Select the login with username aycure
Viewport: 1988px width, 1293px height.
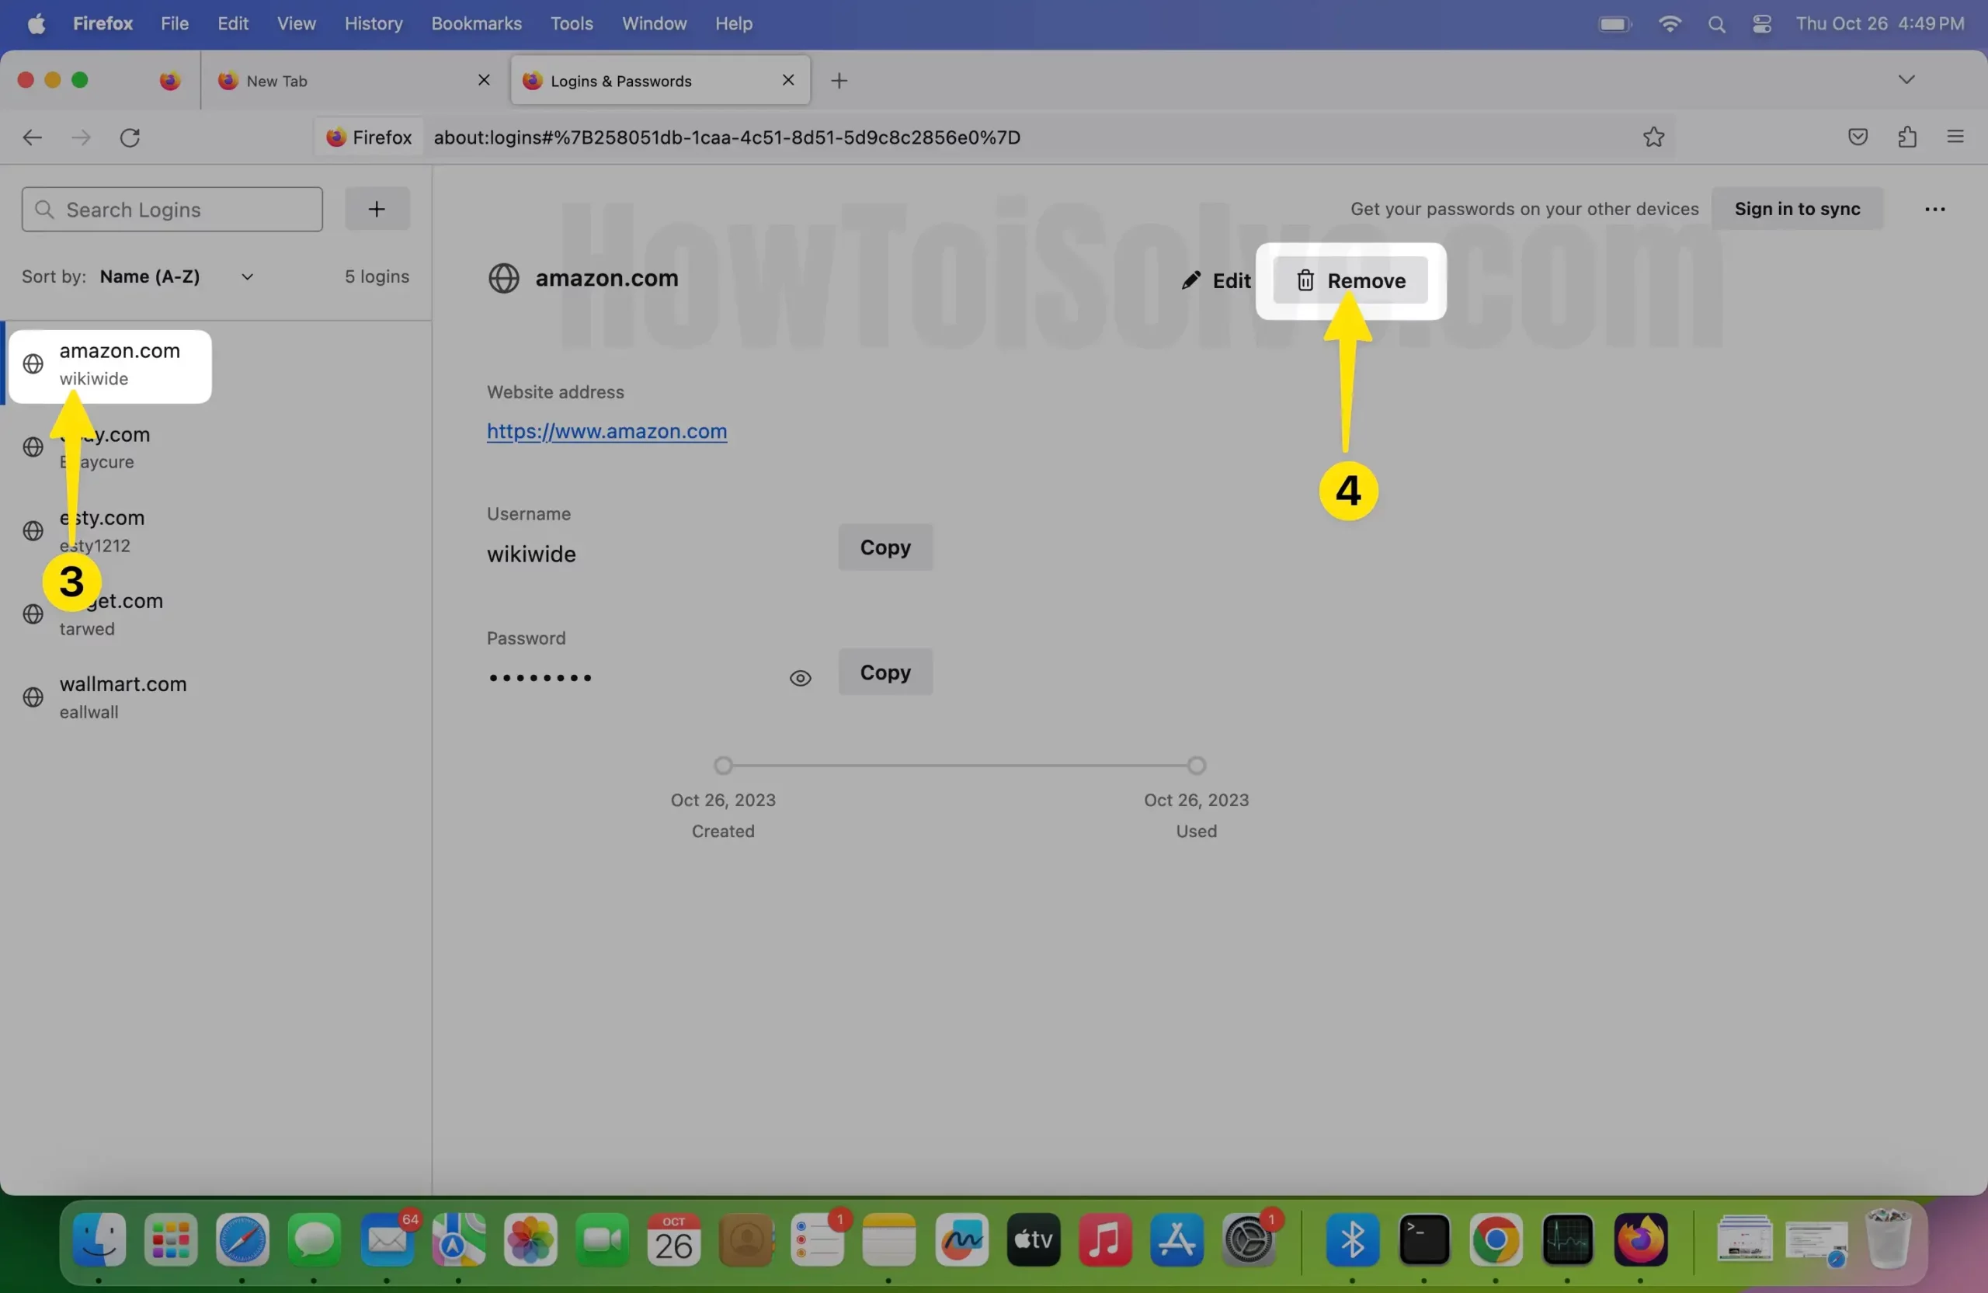point(216,448)
